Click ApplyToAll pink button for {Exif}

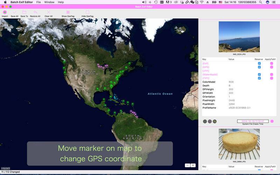click(x=272, y=63)
